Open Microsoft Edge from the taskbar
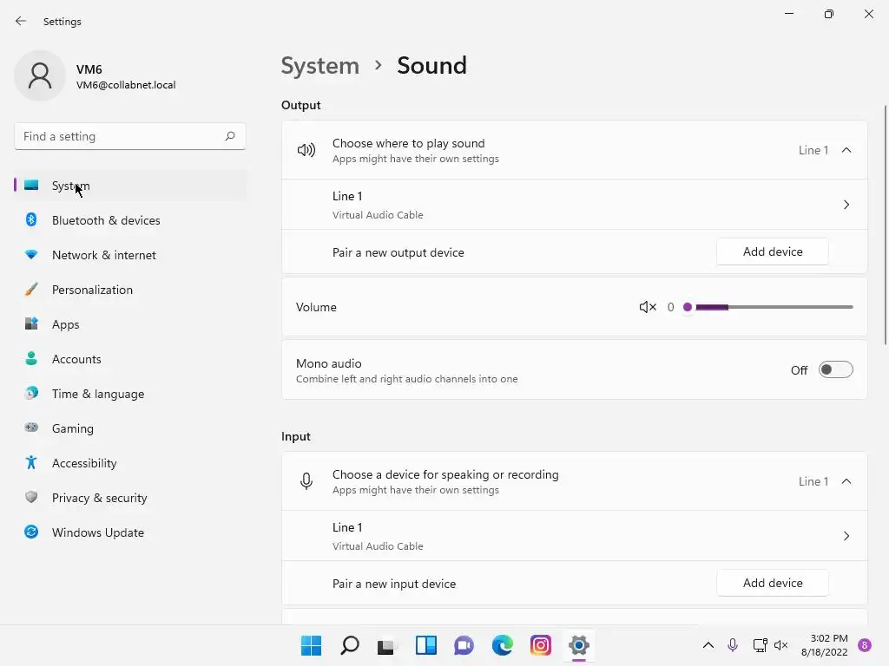 point(503,645)
